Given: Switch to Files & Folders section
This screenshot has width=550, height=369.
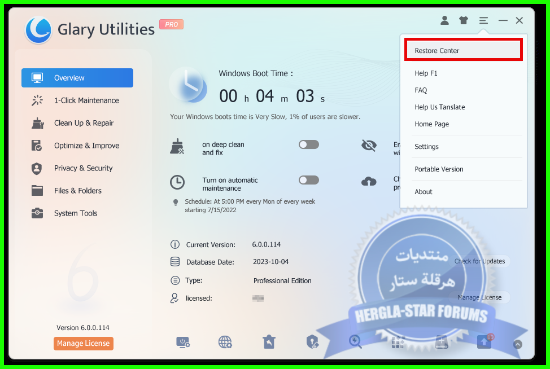Looking at the screenshot, I should [77, 191].
